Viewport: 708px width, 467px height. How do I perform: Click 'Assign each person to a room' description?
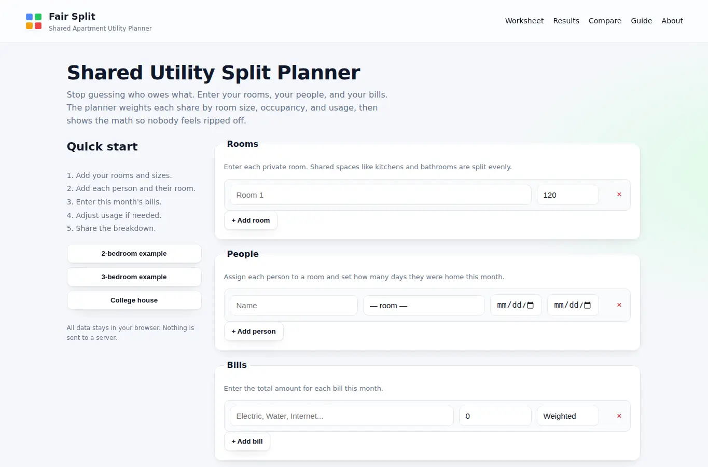[x=364, y=277]
